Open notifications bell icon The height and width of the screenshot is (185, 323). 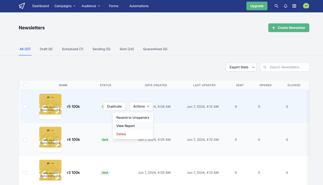click(x=285, y=6)
